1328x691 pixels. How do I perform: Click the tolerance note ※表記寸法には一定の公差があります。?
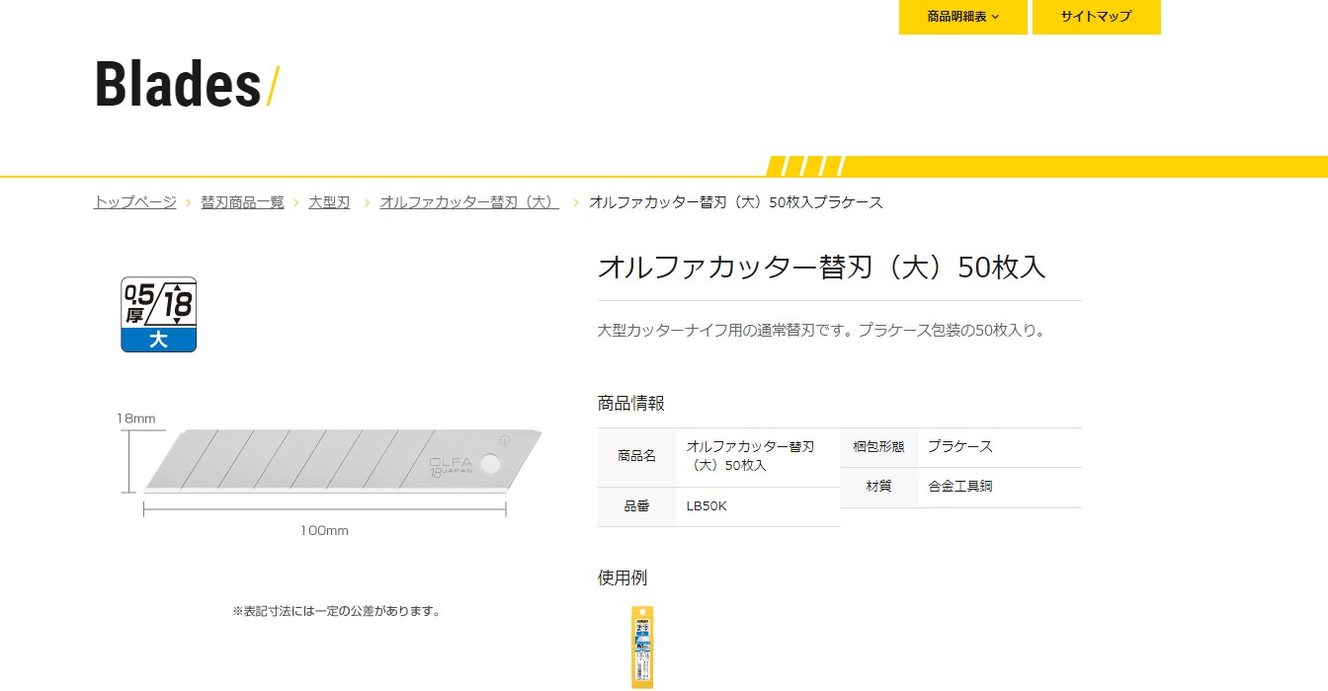[336, 611]
